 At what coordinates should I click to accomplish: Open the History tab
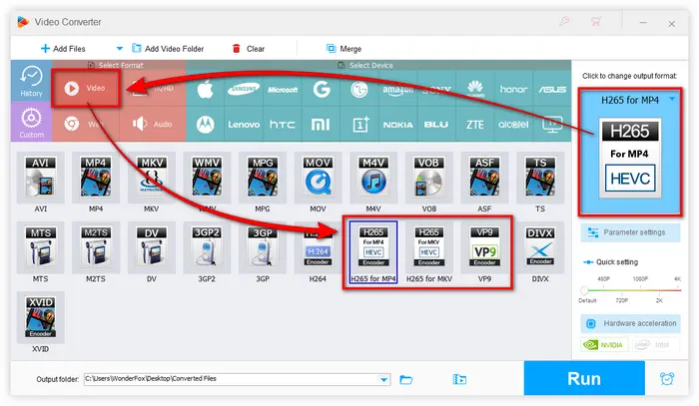(x=31, y=81)
